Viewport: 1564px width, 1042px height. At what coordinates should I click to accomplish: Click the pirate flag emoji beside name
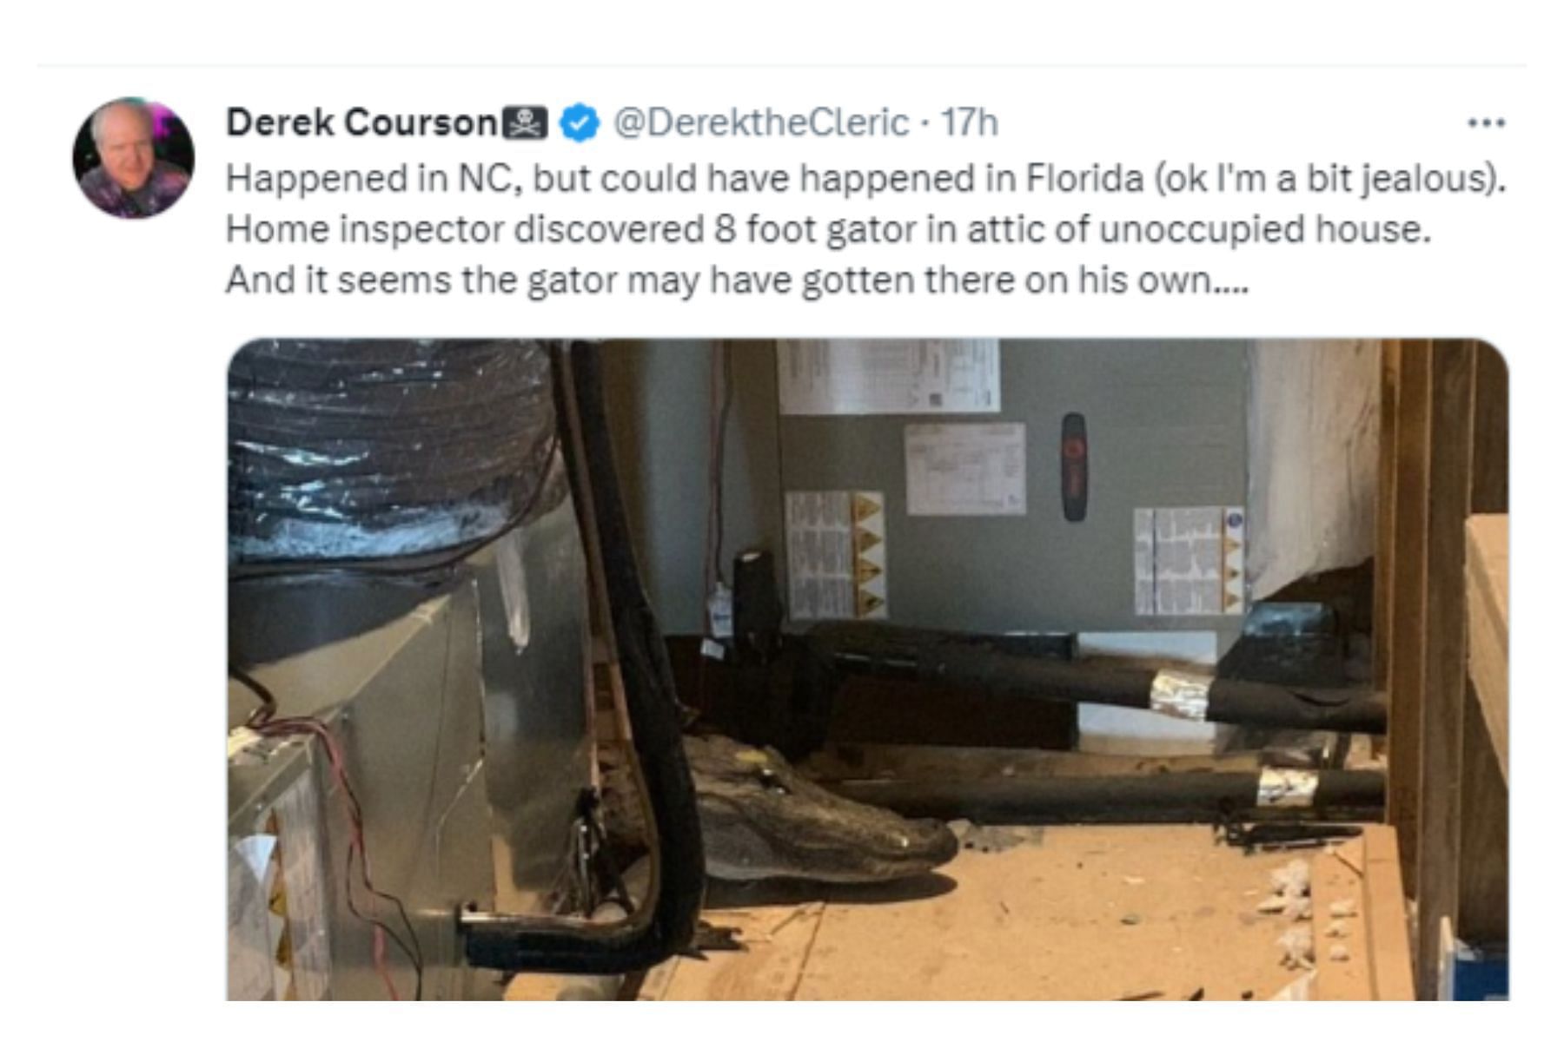(x=526, y=122)
